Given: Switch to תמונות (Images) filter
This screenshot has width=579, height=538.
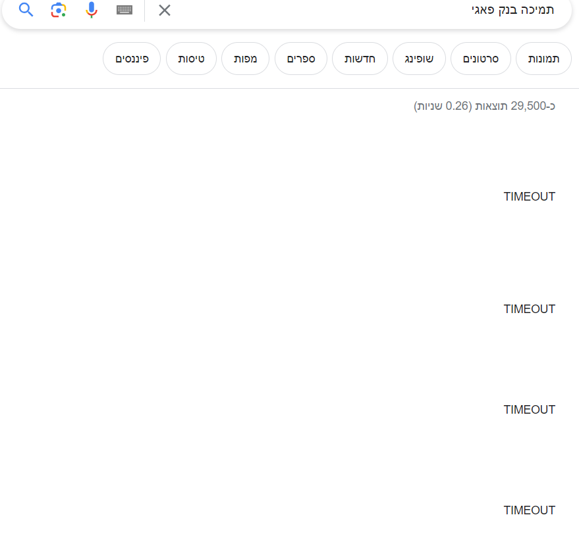Looking at the screenshot, I should point(543,59).
